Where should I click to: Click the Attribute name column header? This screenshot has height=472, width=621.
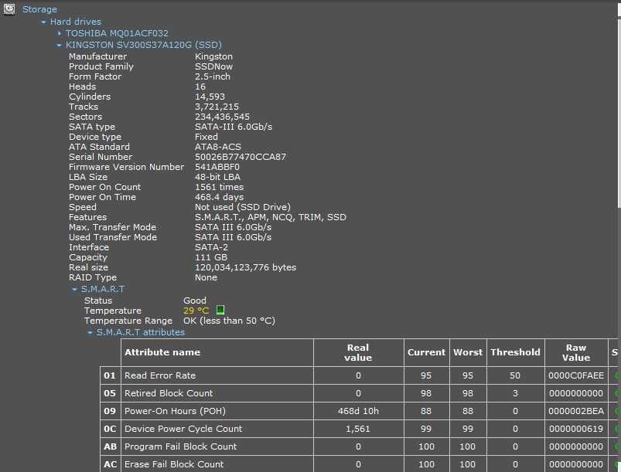[217, 352]
